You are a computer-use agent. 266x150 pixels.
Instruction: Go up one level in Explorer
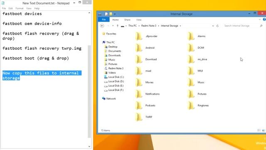(117, 26)
